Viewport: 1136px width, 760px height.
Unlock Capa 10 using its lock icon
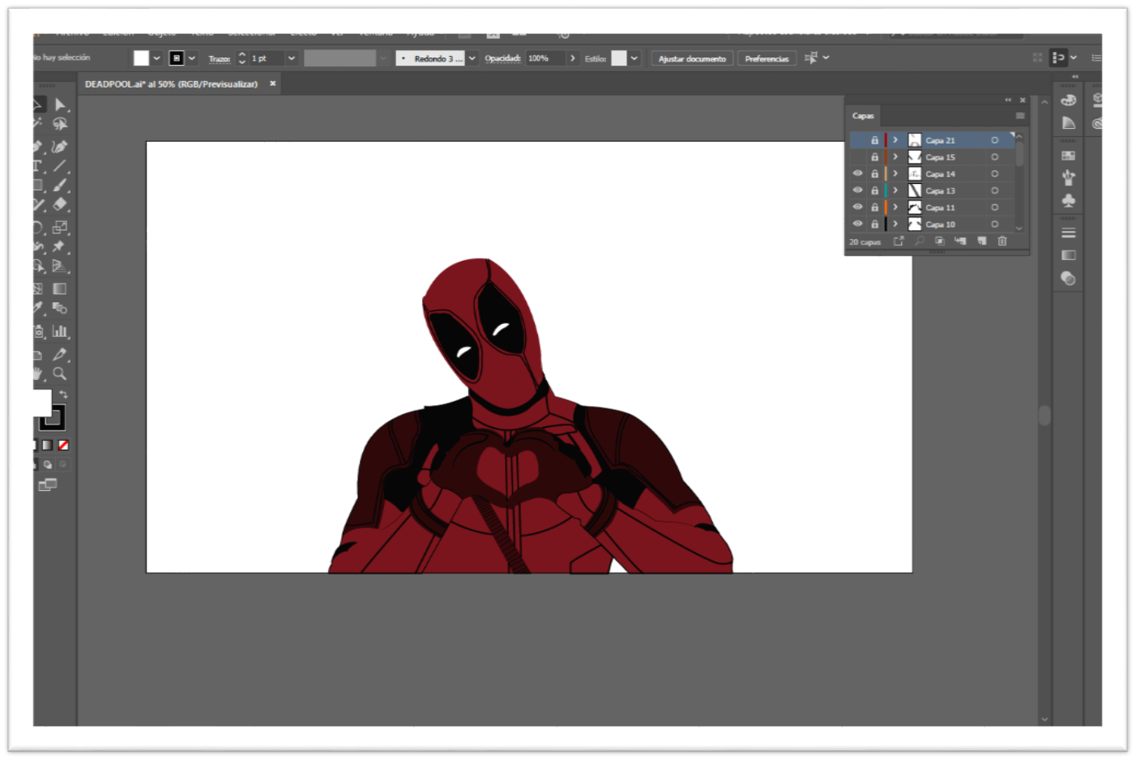(x=875, y=224)
